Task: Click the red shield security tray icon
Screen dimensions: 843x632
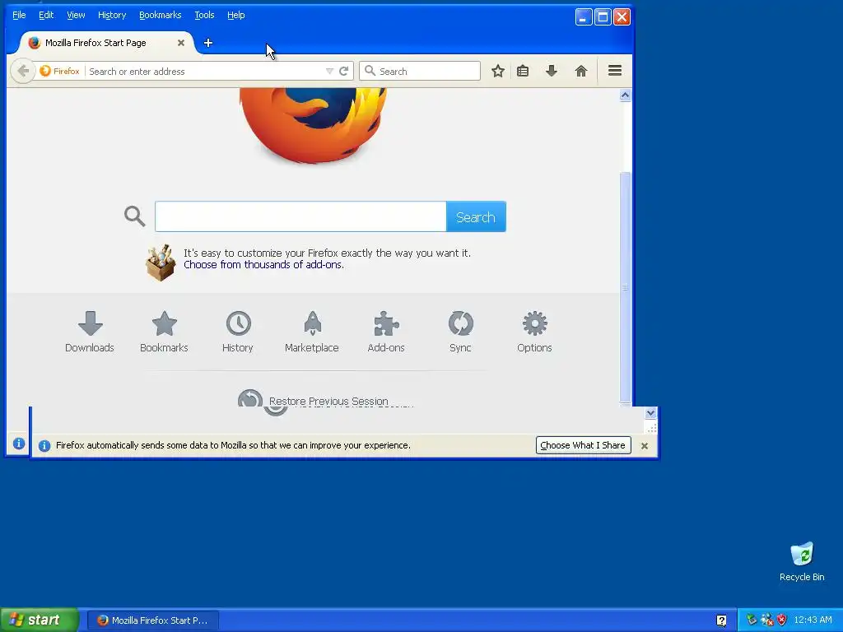Action: click(x=781, y=620)
